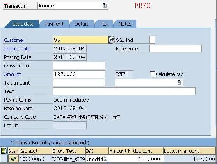Viewport: 217px width, 164px height.
Task: Select the G/L acct cell 10020069
Action: tap(35, 159)
